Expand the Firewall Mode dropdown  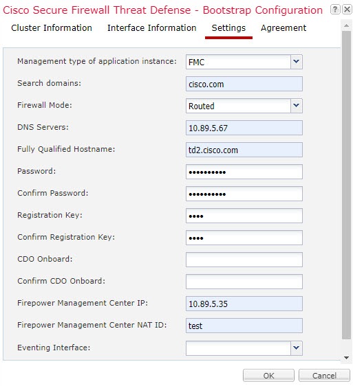[x=296, y=106]
